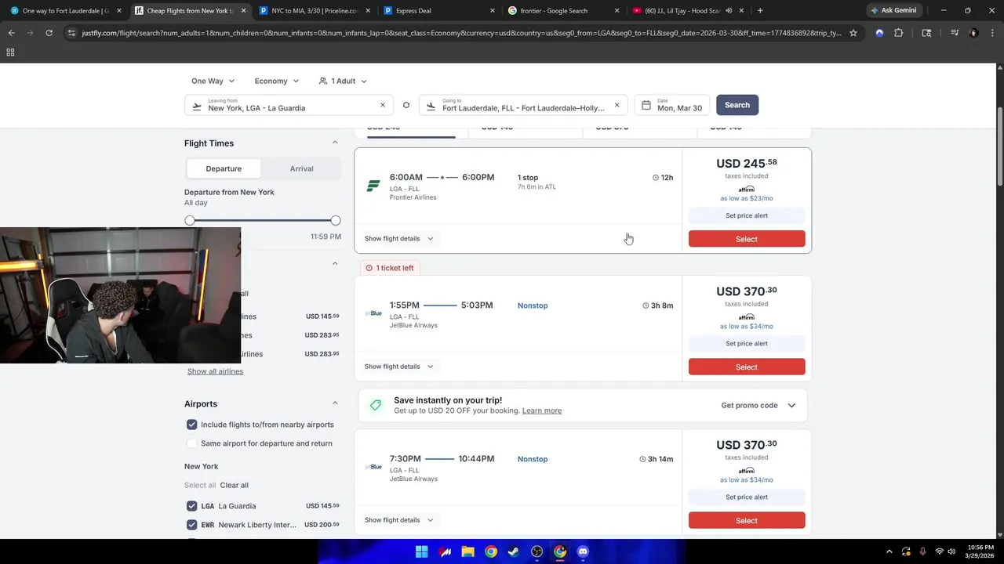Click Clear all under New York airports

click(235, 485)
